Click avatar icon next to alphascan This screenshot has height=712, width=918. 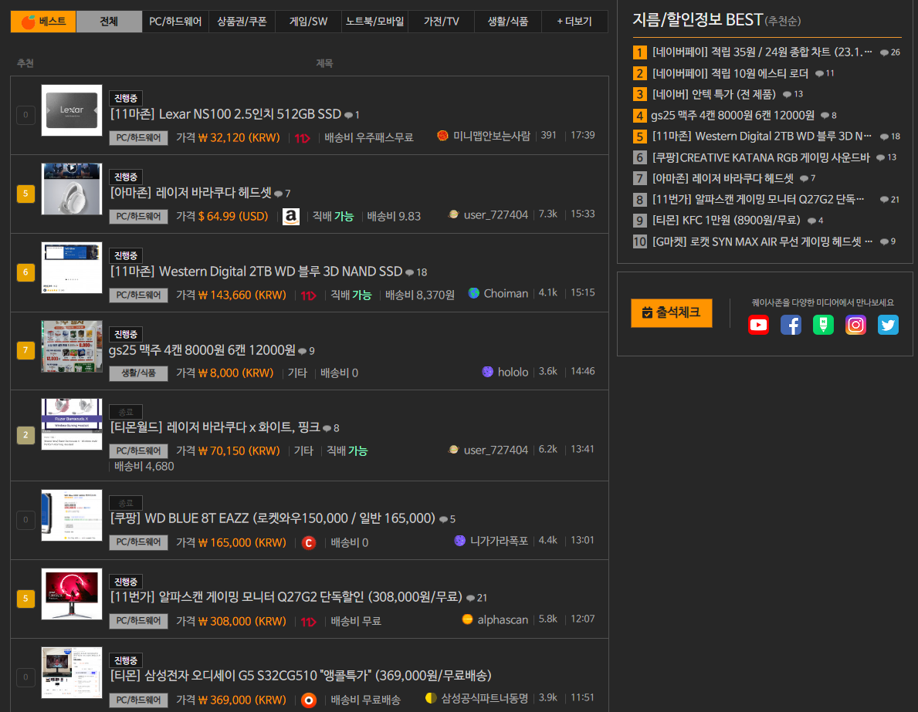click(467, 619)
